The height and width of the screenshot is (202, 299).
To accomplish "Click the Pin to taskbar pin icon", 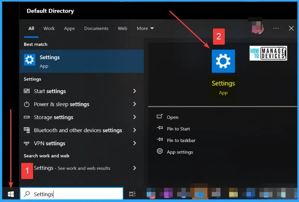I will 160,140.
